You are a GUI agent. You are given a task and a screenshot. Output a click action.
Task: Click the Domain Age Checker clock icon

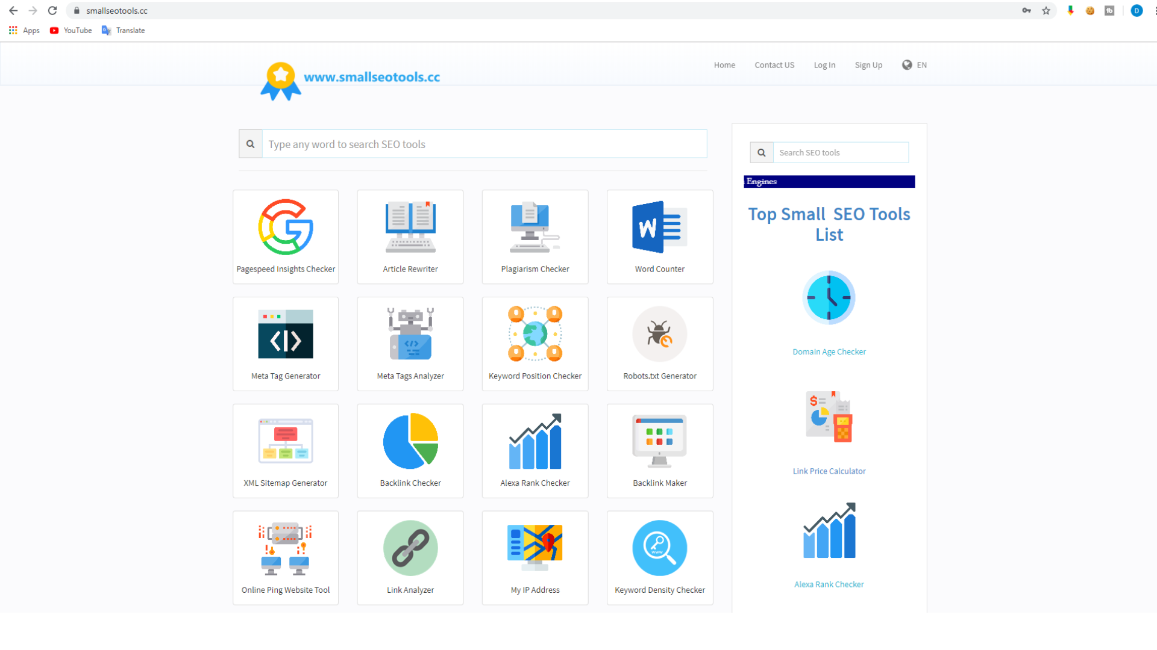(829, 297)
